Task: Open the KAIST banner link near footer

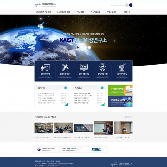Action: (x=96, y=149)
